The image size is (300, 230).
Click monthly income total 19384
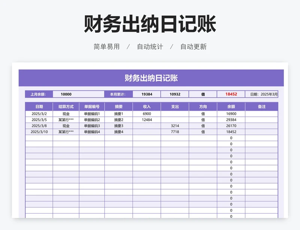click(x=147, y=94)
